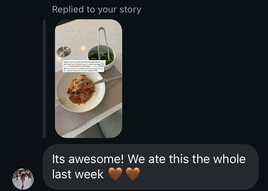The height and width of the screenshot is (191, 268).
Task: Click the "Replied to your story" label
Action: coord(96,9)
